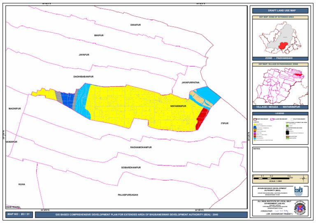
Task: Click the VILLAGE / MOUZA : NISTARINIPUR caption
Action: click(x=280, y=107)
